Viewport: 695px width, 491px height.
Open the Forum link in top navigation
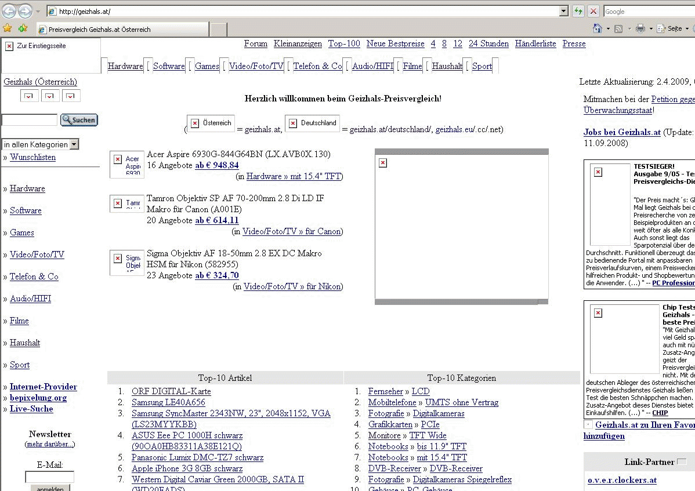(256, 43)
